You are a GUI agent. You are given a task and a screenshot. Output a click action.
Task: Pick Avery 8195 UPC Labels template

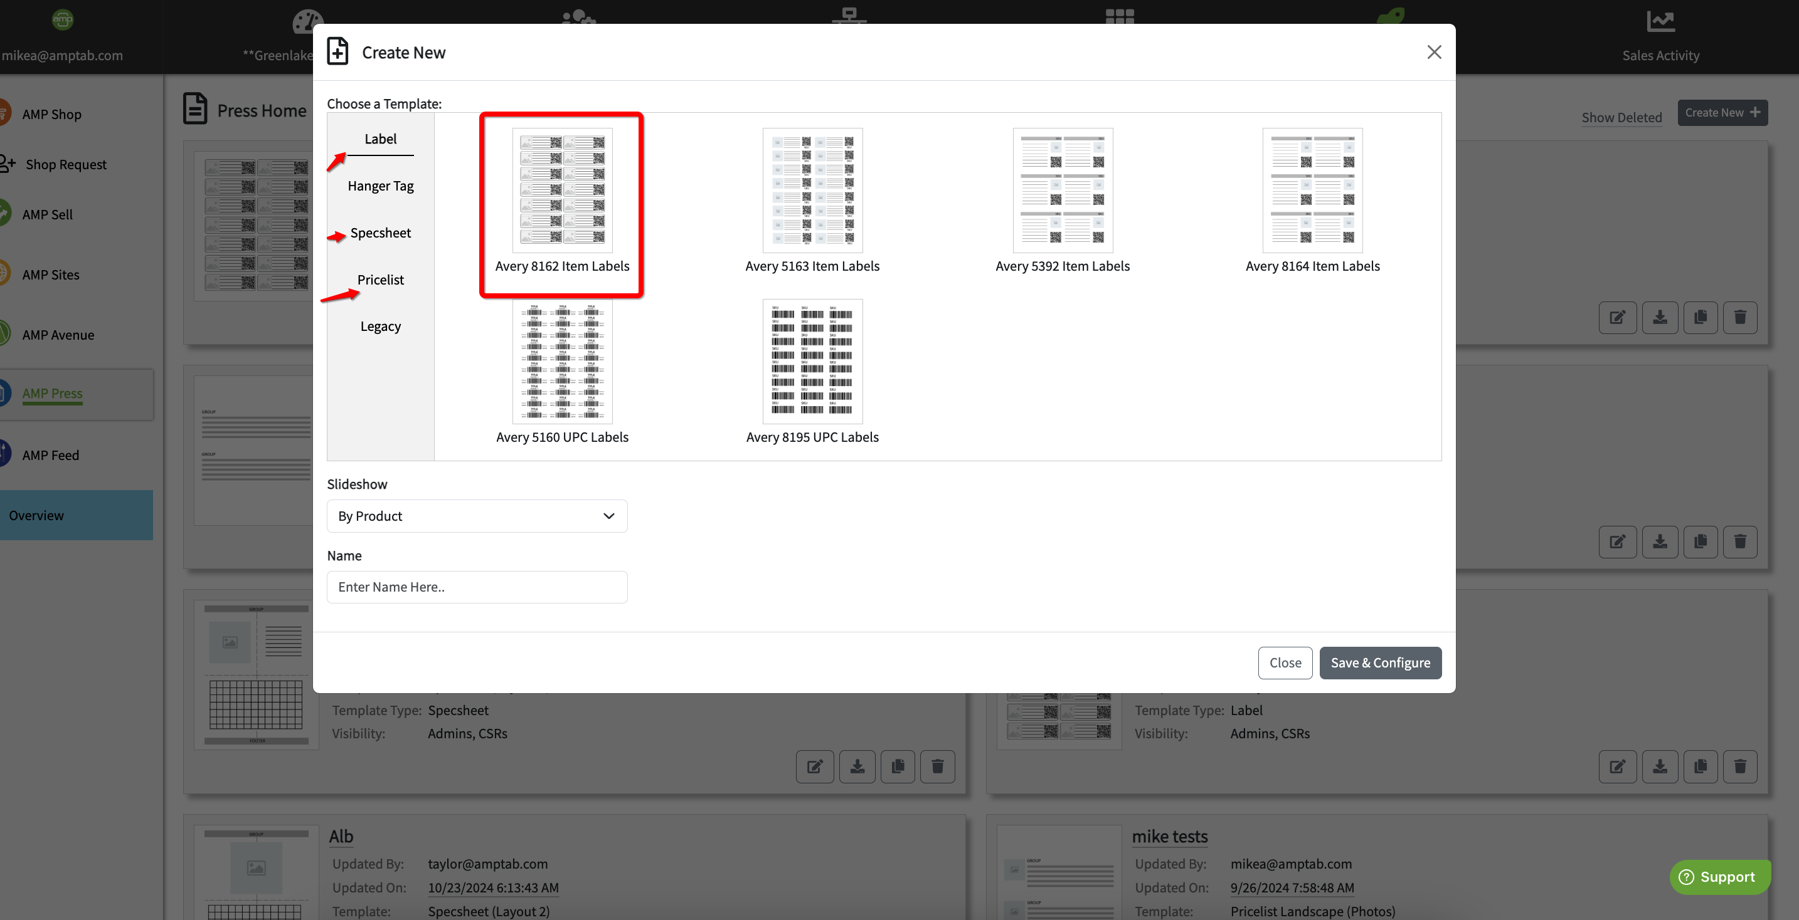[812, 362]
